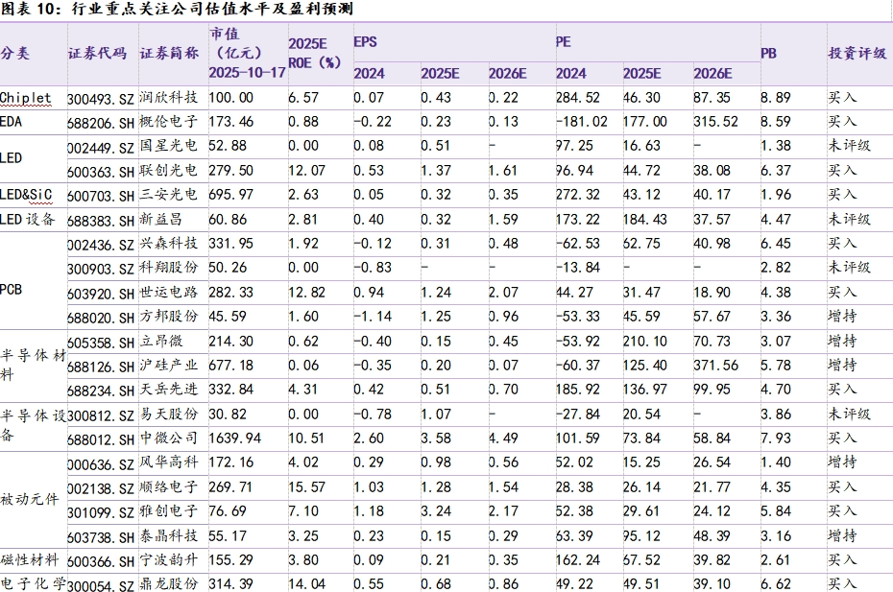Select the 市值 (亿元) header
893x592 pixels.
247,53
